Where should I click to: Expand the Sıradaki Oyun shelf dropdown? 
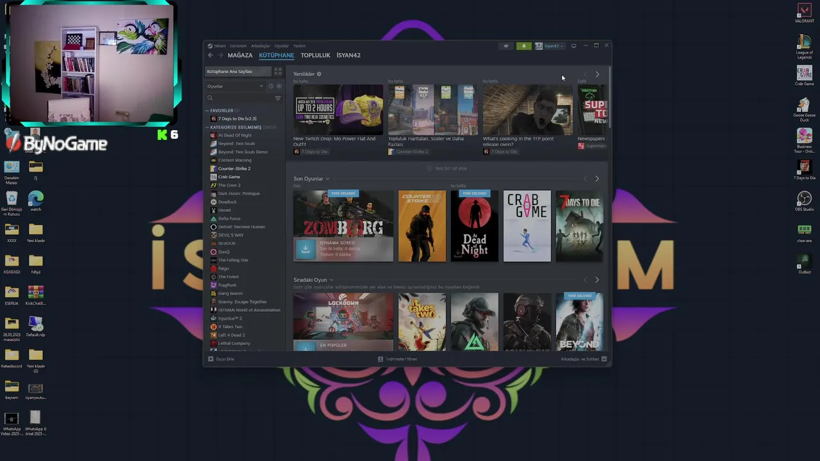[x=331, y=280]
